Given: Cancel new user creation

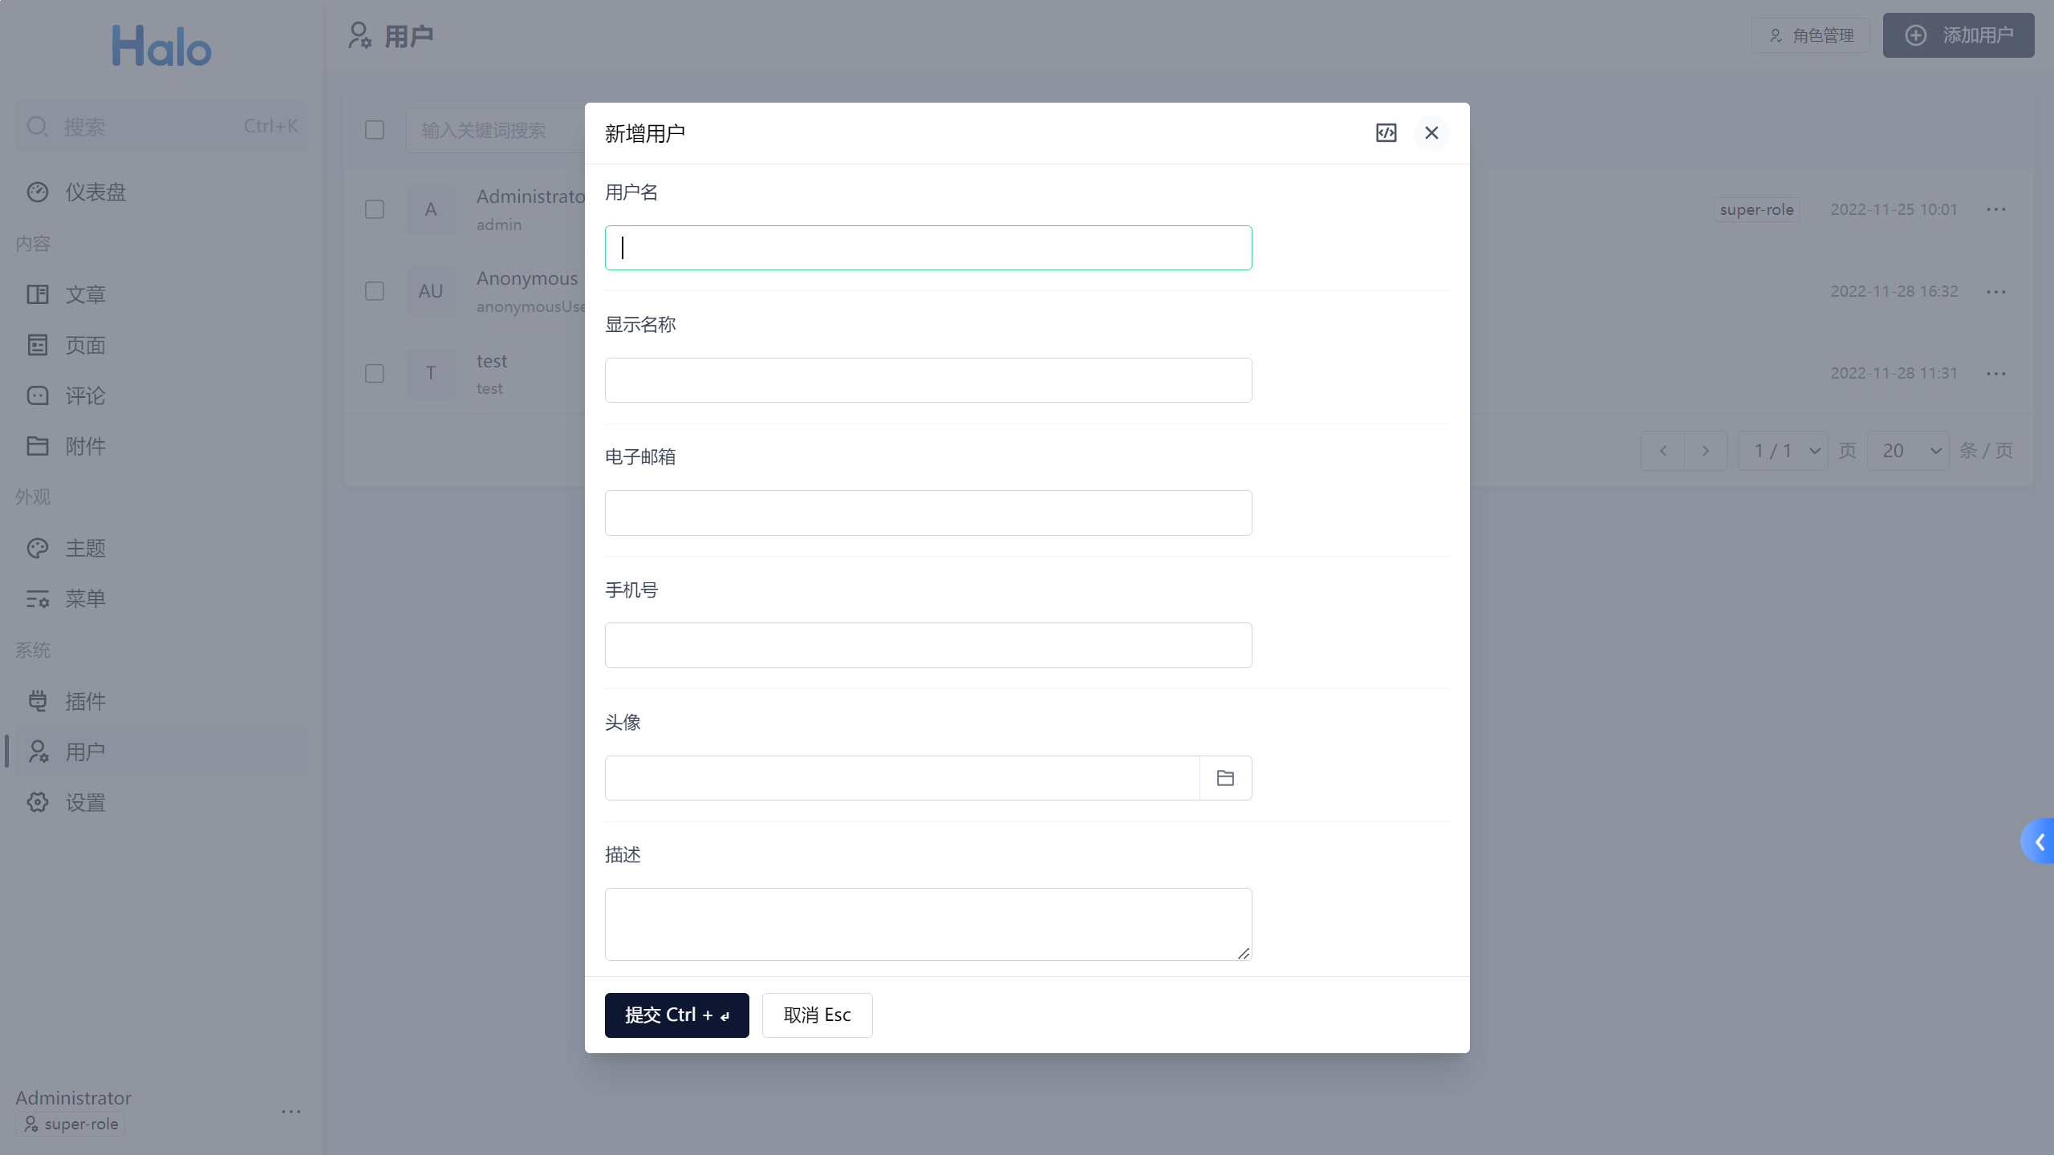Looking at the screenshot, I should (817, 1015).
